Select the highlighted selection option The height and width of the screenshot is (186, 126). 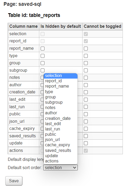click(61, 76)
